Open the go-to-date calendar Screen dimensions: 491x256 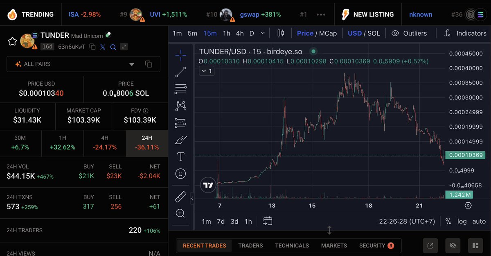tap(268, 221)
